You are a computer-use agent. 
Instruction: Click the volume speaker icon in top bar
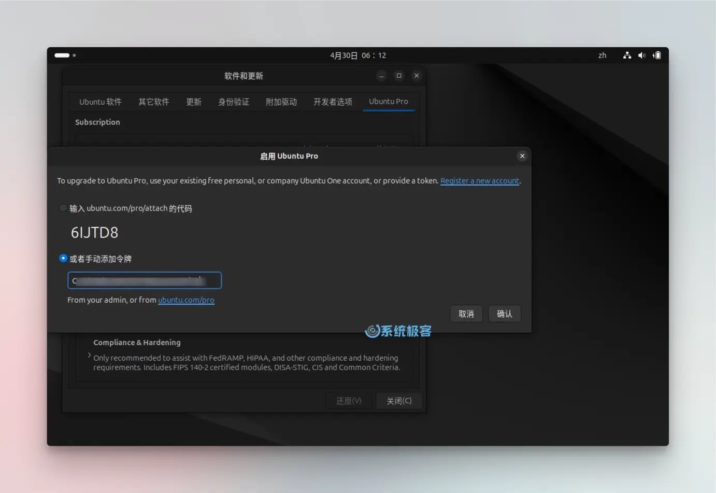[x=641, y=55]
